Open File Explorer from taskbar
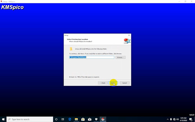Viewport: 195px width, 122px height. pos(76,119)
